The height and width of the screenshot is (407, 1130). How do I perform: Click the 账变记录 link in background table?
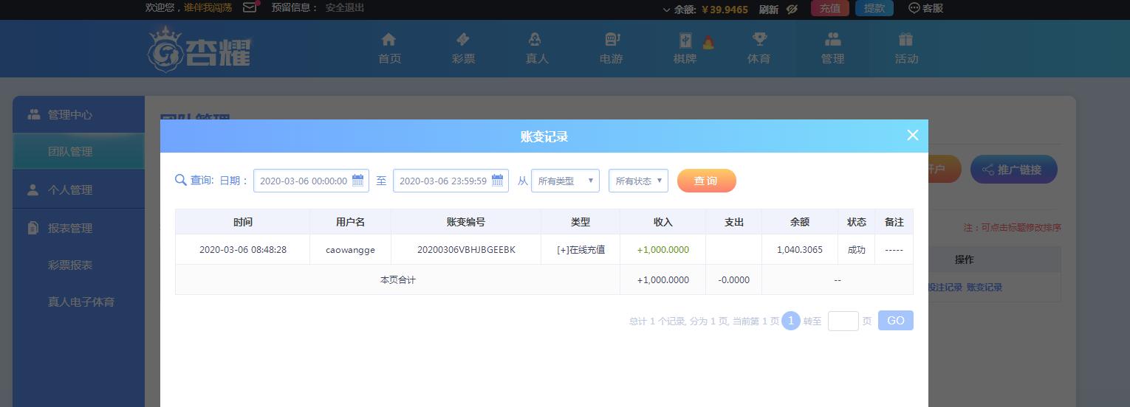pos(985,288)
